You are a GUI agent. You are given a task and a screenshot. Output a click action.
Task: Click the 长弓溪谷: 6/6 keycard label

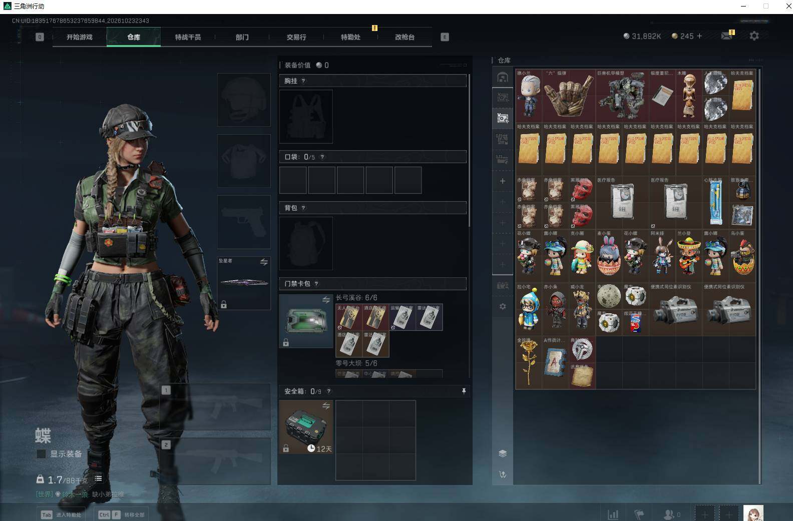pyautogui.click(x=356, y=298)
